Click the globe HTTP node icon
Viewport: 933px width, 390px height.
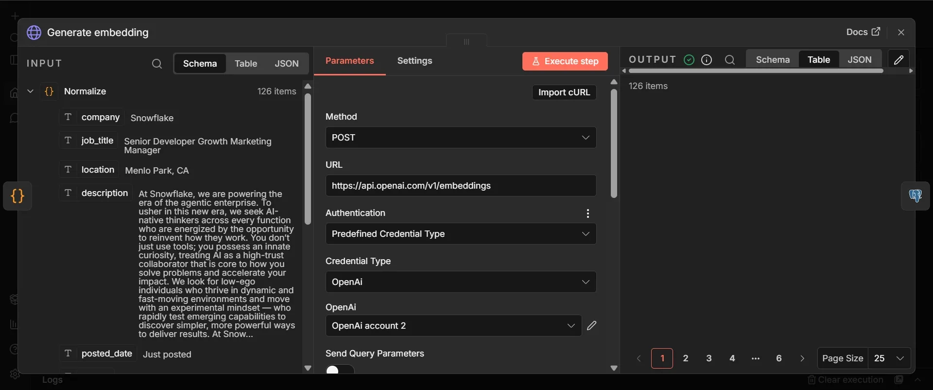[x=34, y=33]
